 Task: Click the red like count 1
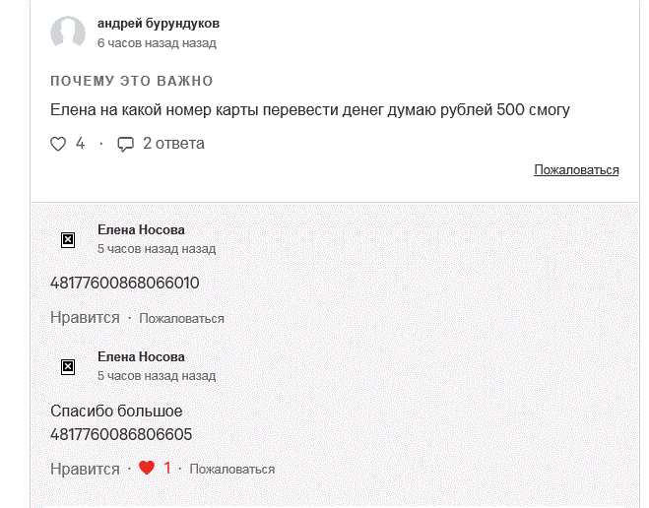pos(167,468)
